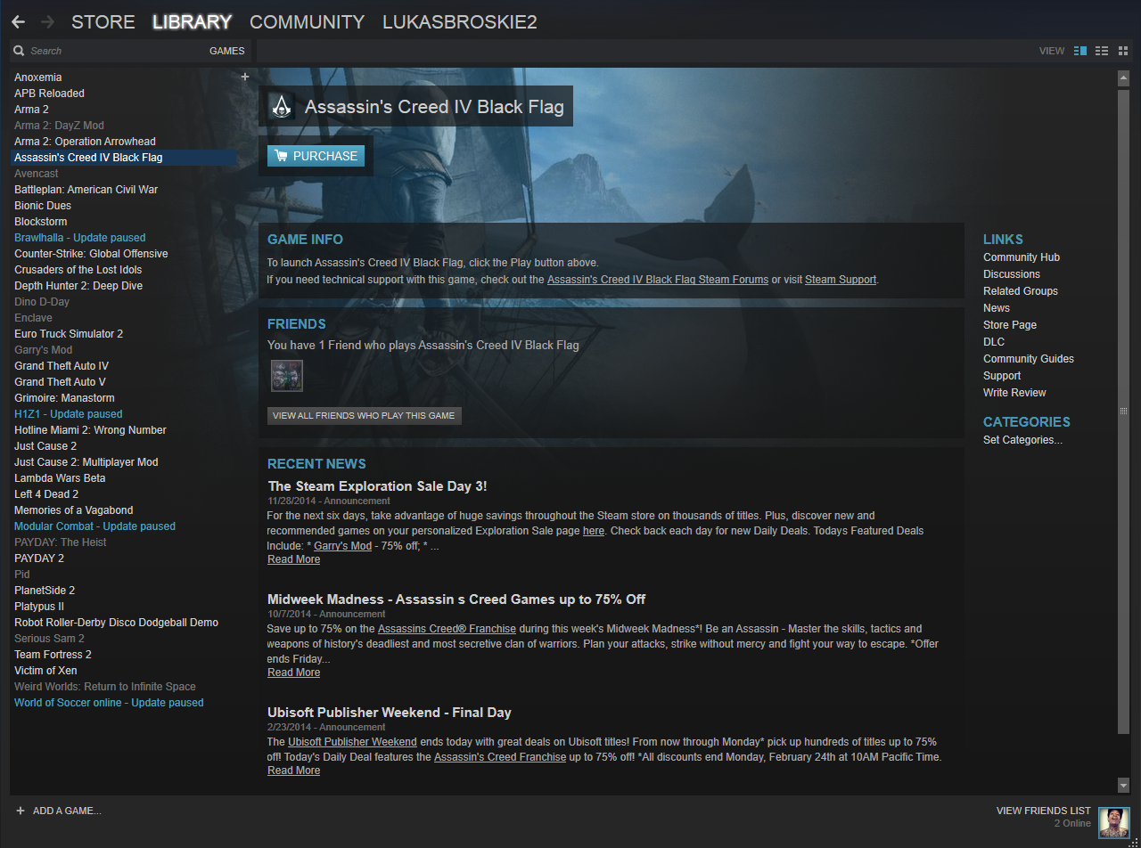
Task: Click the search magnifier icon
Action: click(19, 51)
